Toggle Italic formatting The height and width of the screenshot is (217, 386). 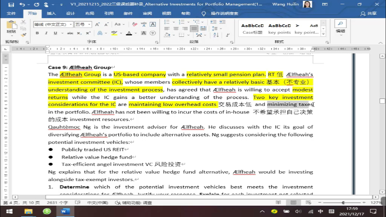46,34
